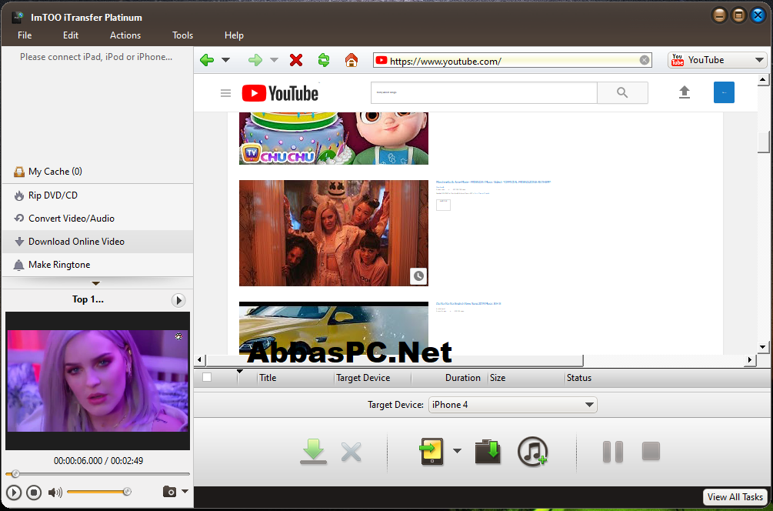The width and height of the screenshot is (773, 511).
Task: Select Convert Video/Audio in sidebar
Action: 98,219
